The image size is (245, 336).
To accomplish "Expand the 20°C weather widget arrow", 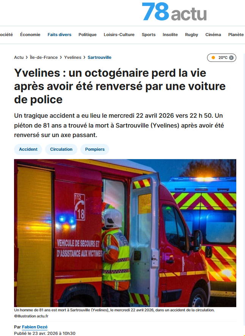I will point(231,58).
